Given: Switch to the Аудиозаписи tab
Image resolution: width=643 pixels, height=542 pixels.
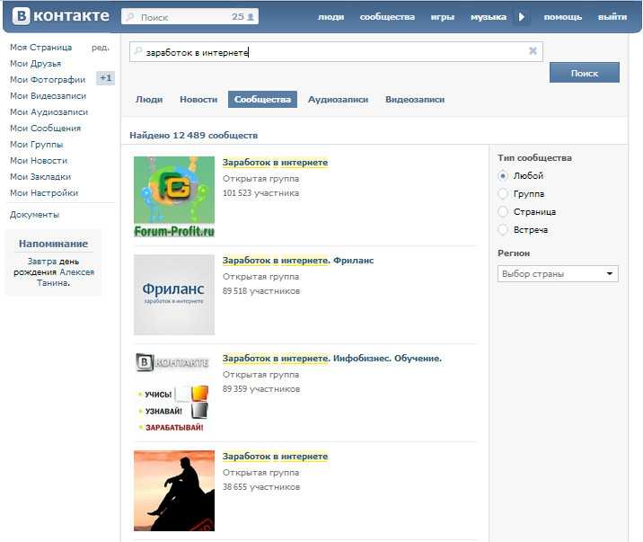Looking at the screenshot, I should [x=338, y=99].
